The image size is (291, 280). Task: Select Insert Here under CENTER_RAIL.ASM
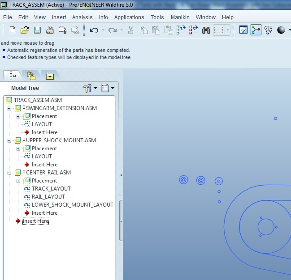[44, 213]
